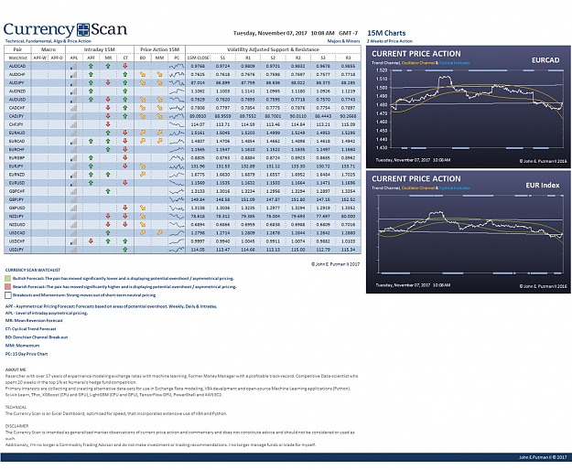Select the Intraday 15M group header
572x470 pixels.
click(99, 49)
